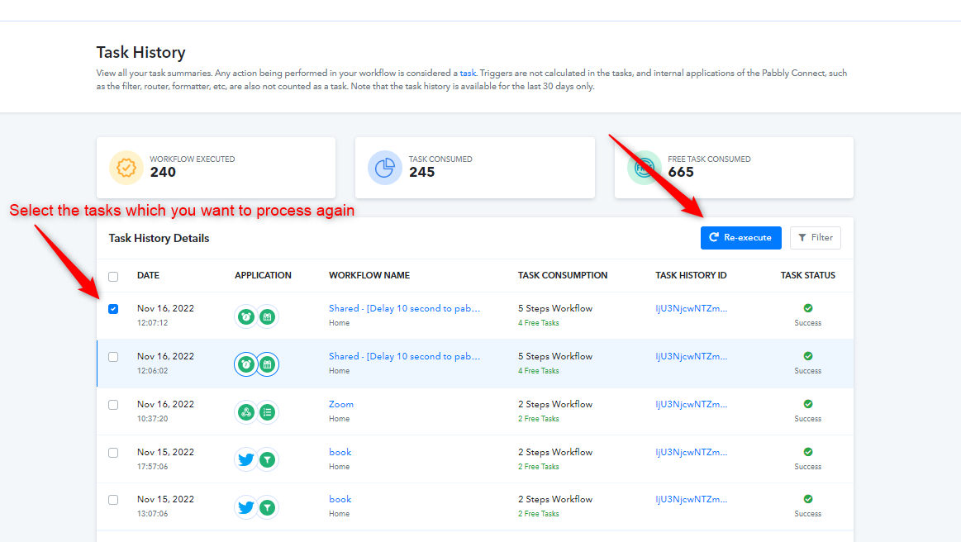Click the Task History Details title
Image resolution: width=961 pixels, height=542 pixels.
coord(159,239)
